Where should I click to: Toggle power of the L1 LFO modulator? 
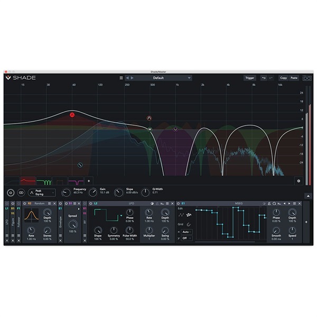pyautogui.click(x=7, y=203)
